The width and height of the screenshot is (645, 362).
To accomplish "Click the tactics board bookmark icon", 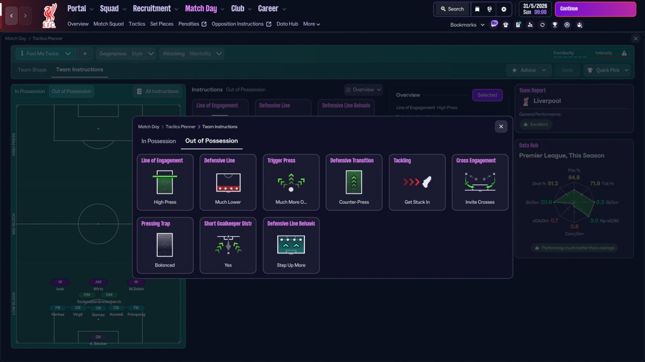I will tap(518, 25).
